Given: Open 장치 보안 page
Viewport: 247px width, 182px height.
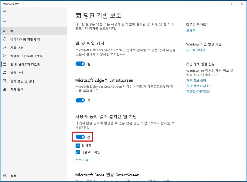Looking at the screenshot, I should click(34, 73).
